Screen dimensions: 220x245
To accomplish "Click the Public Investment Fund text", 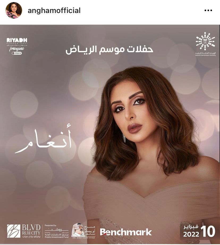I will tap(57, 237).
